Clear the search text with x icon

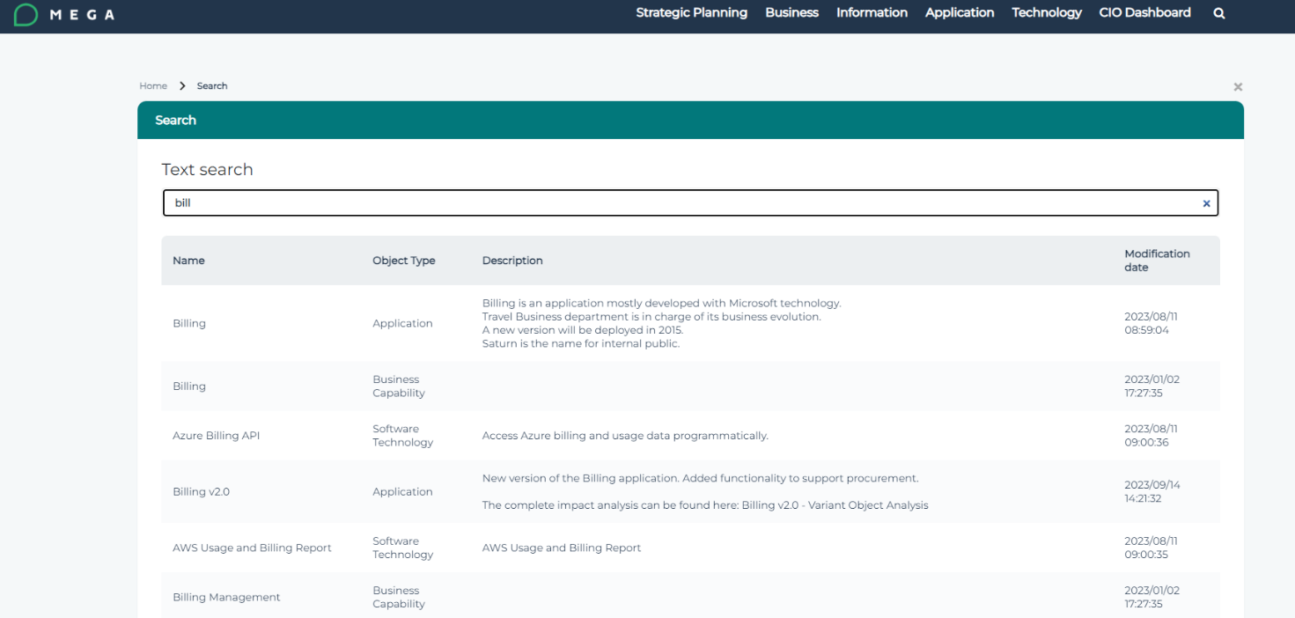click(1206, 203)
